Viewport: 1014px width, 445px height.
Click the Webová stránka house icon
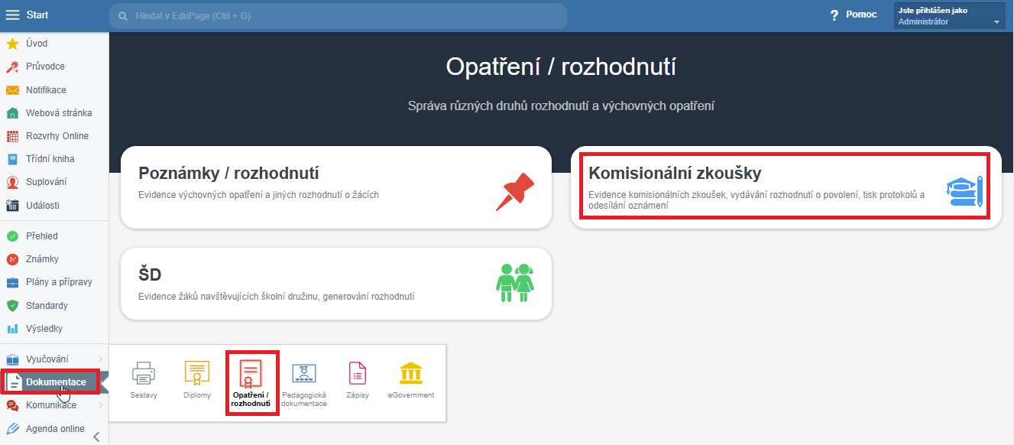[12, 113]
